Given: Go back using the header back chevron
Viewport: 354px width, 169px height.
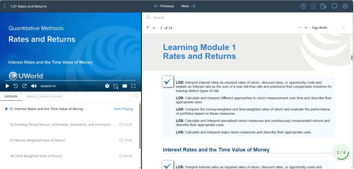Looking at the screenshot, I should click(x=5, y=6).
